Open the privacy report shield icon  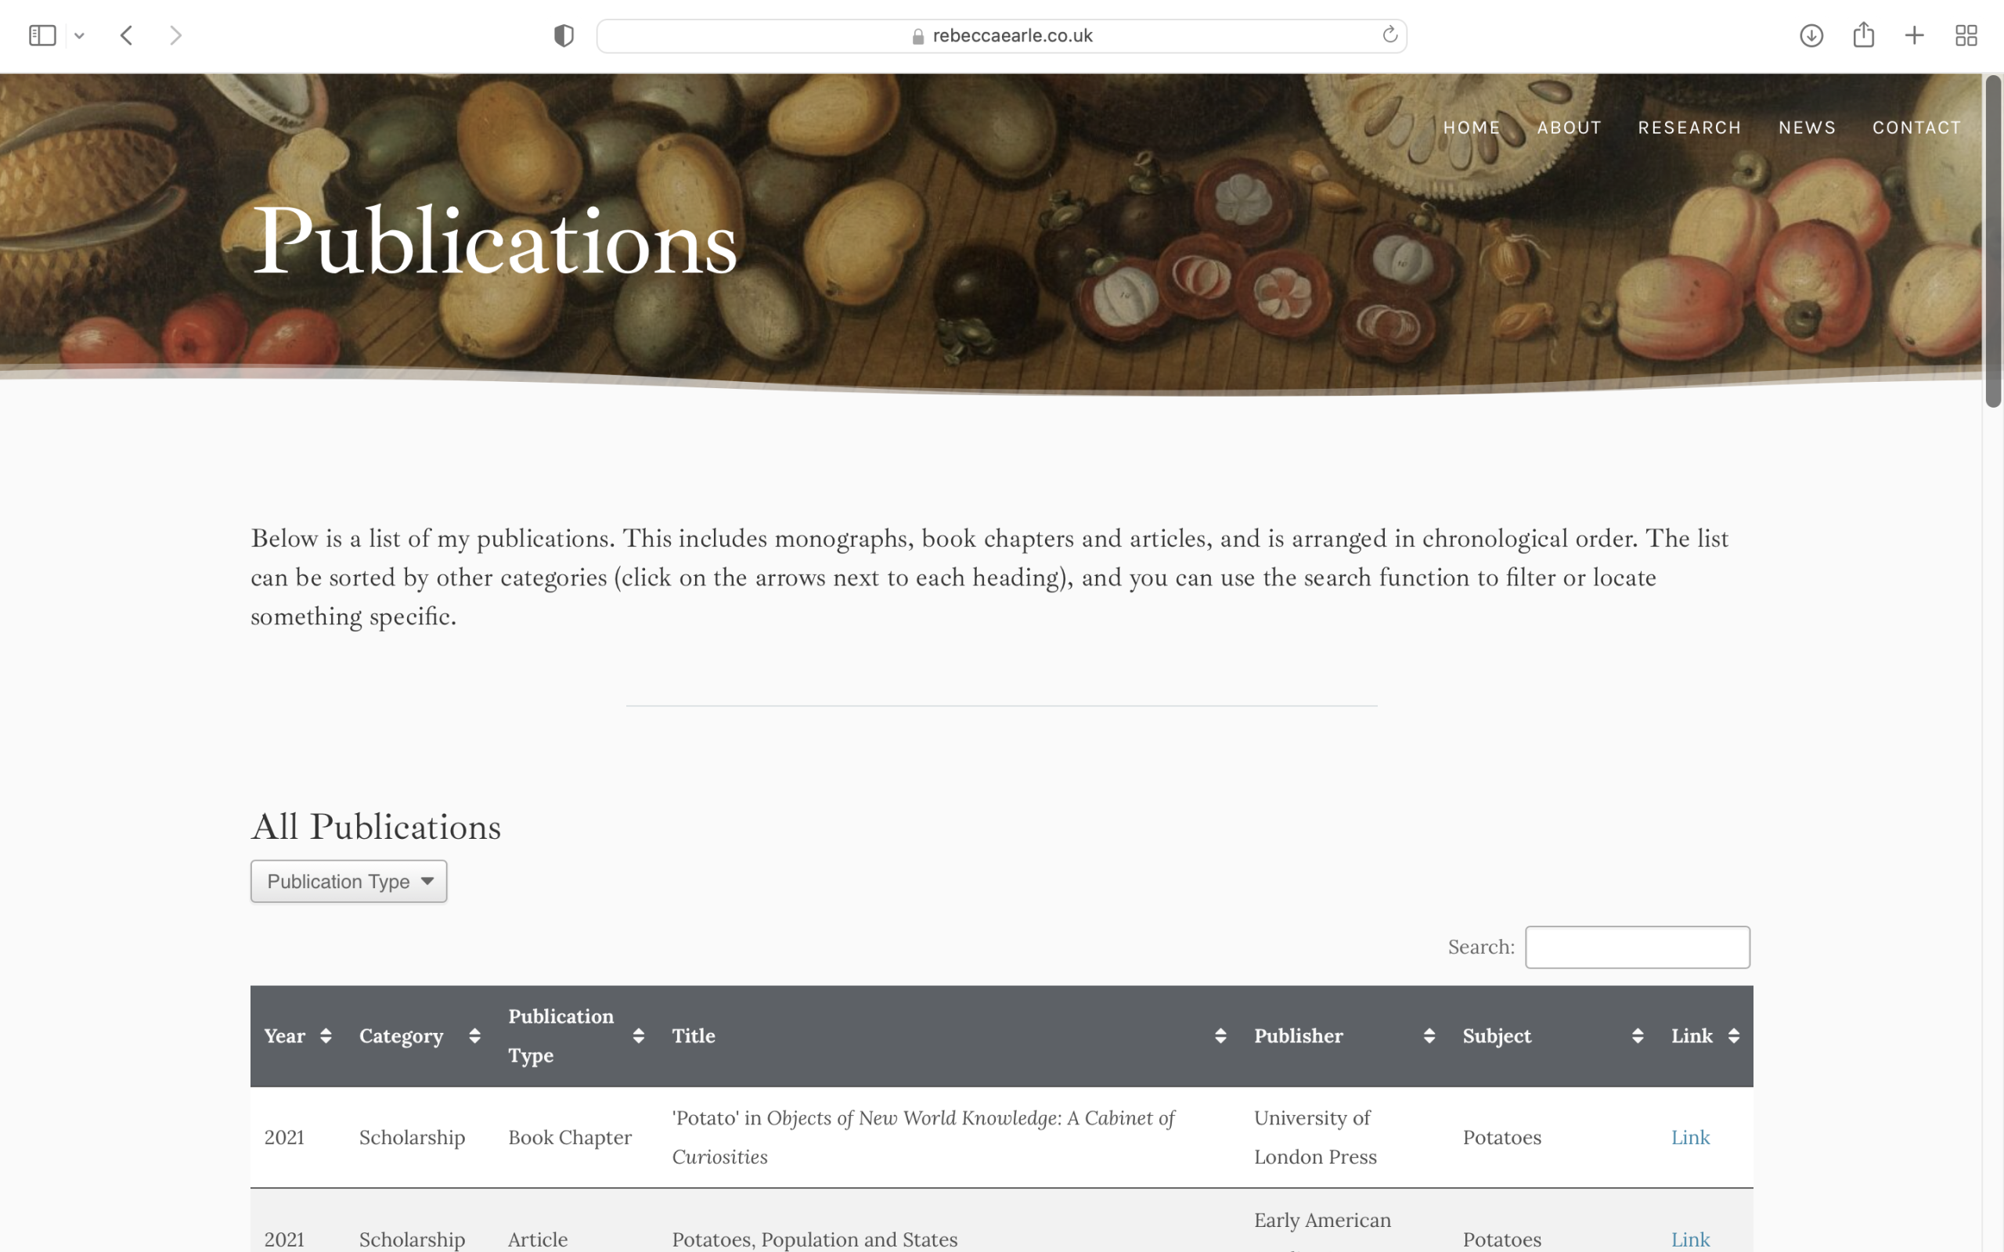pyautogui.click(x=564, y=36)
